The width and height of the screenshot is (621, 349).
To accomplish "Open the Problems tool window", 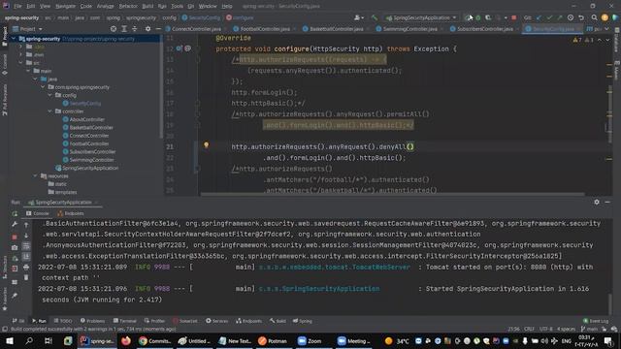I will (x=93, y=321).
